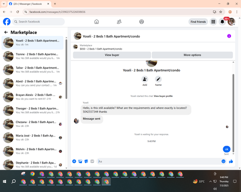Open the Theoger conversation
This screenshot has height=192, width=241.
[32, 110]
